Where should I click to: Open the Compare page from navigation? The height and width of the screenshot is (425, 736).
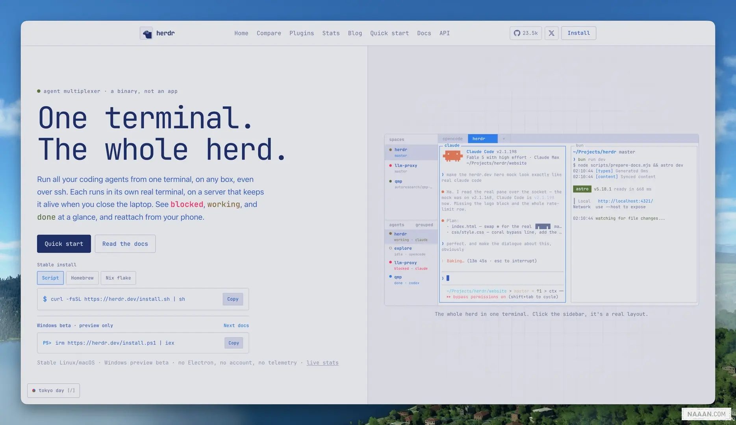point(269,33)
